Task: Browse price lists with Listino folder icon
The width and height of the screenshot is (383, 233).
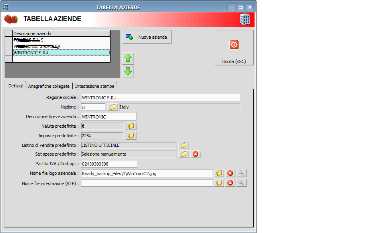Action: tap(184, 145)
